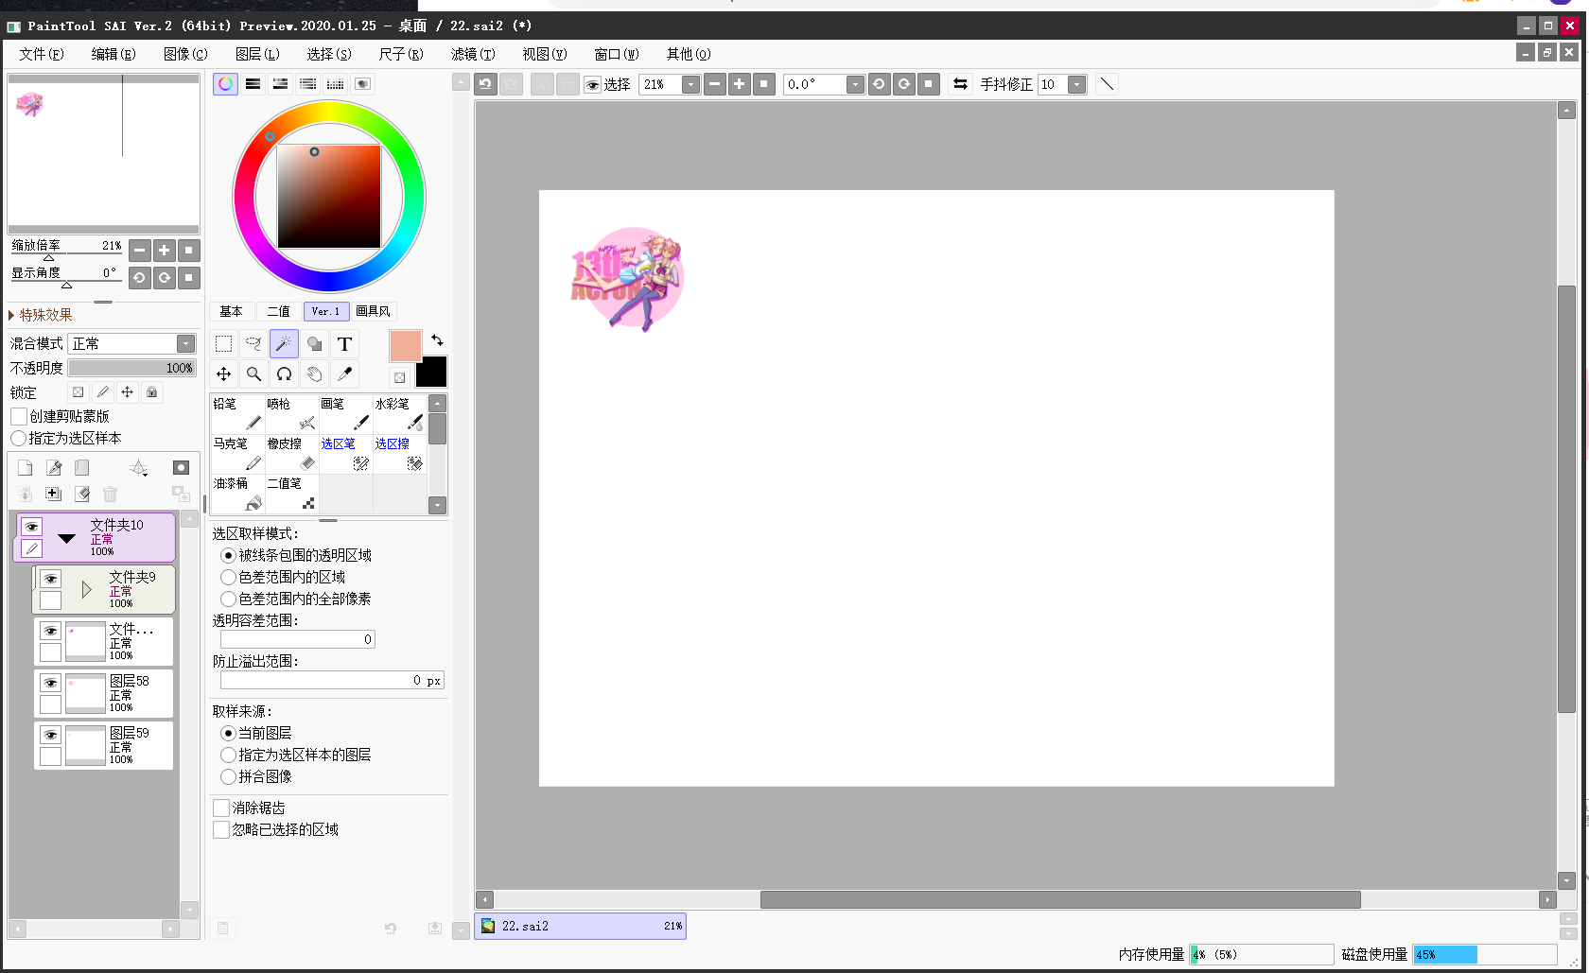Select 拼合图像 as sampling source
This screenshot has width=1589, height=973.
[x=228, y=776]
